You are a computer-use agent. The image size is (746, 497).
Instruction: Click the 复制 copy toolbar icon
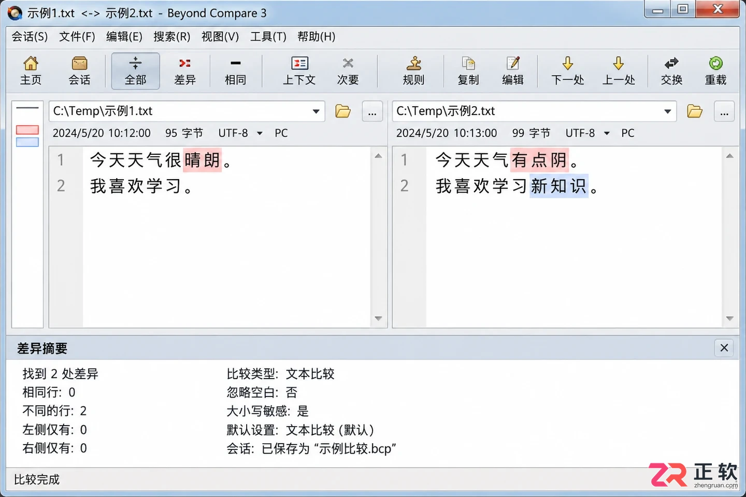pos(468,71)
